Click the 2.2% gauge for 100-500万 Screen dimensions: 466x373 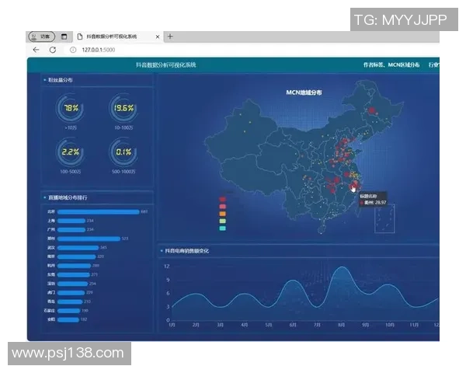click(x=71, y=152)
